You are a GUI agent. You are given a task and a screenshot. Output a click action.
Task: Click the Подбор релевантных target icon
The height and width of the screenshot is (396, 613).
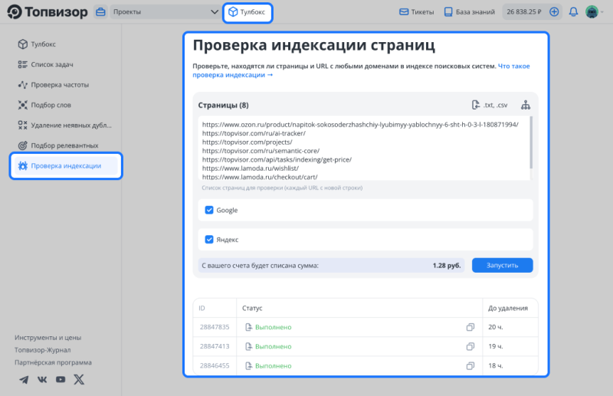tap(23, 146)
